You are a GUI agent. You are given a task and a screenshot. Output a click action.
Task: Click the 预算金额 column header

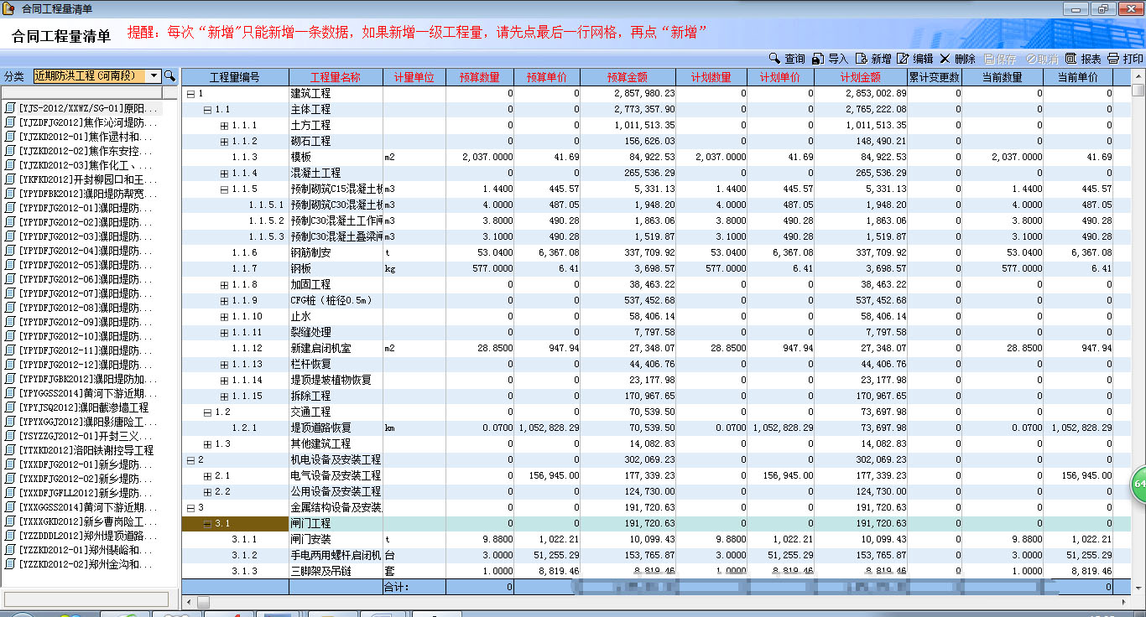coord(628,77)
